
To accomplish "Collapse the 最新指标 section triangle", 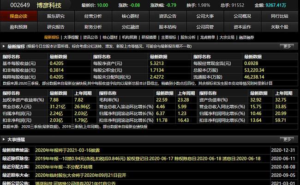I will coord(4,46).
